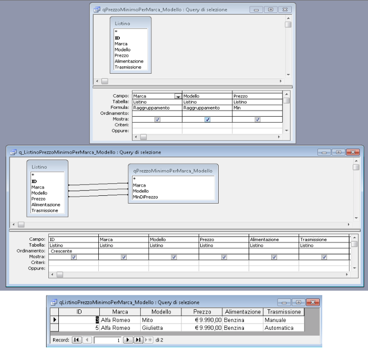Toggle Mostra checkbox under ID column in second query

point(74,257)
